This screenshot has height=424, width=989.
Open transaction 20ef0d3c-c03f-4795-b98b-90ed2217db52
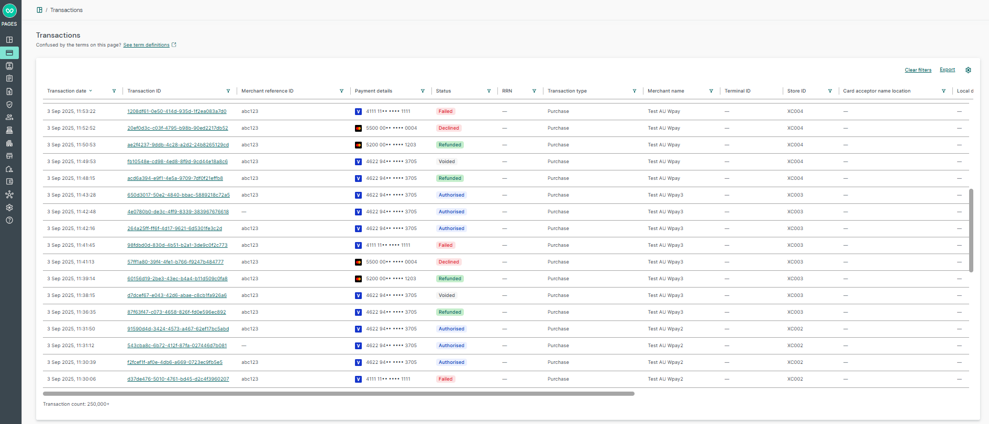click(177, 128)
